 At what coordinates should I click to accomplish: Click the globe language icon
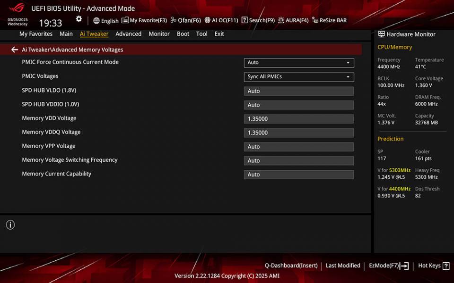(x=96, y=20)
